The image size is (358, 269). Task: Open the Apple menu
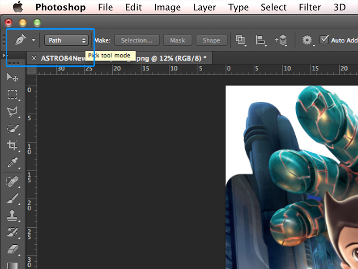click(18, 7)
